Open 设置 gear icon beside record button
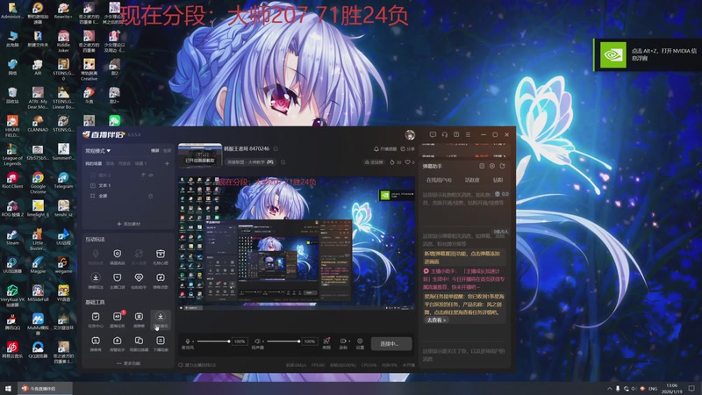702x395 pixels. pos(360,343)
